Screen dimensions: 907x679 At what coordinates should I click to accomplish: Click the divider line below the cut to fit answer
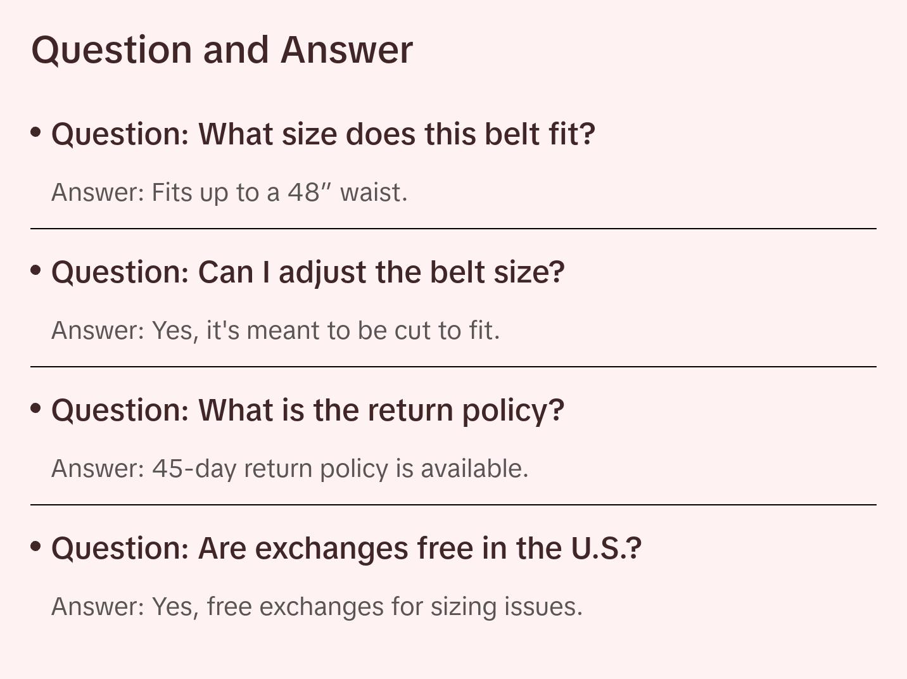pos(453,367)
